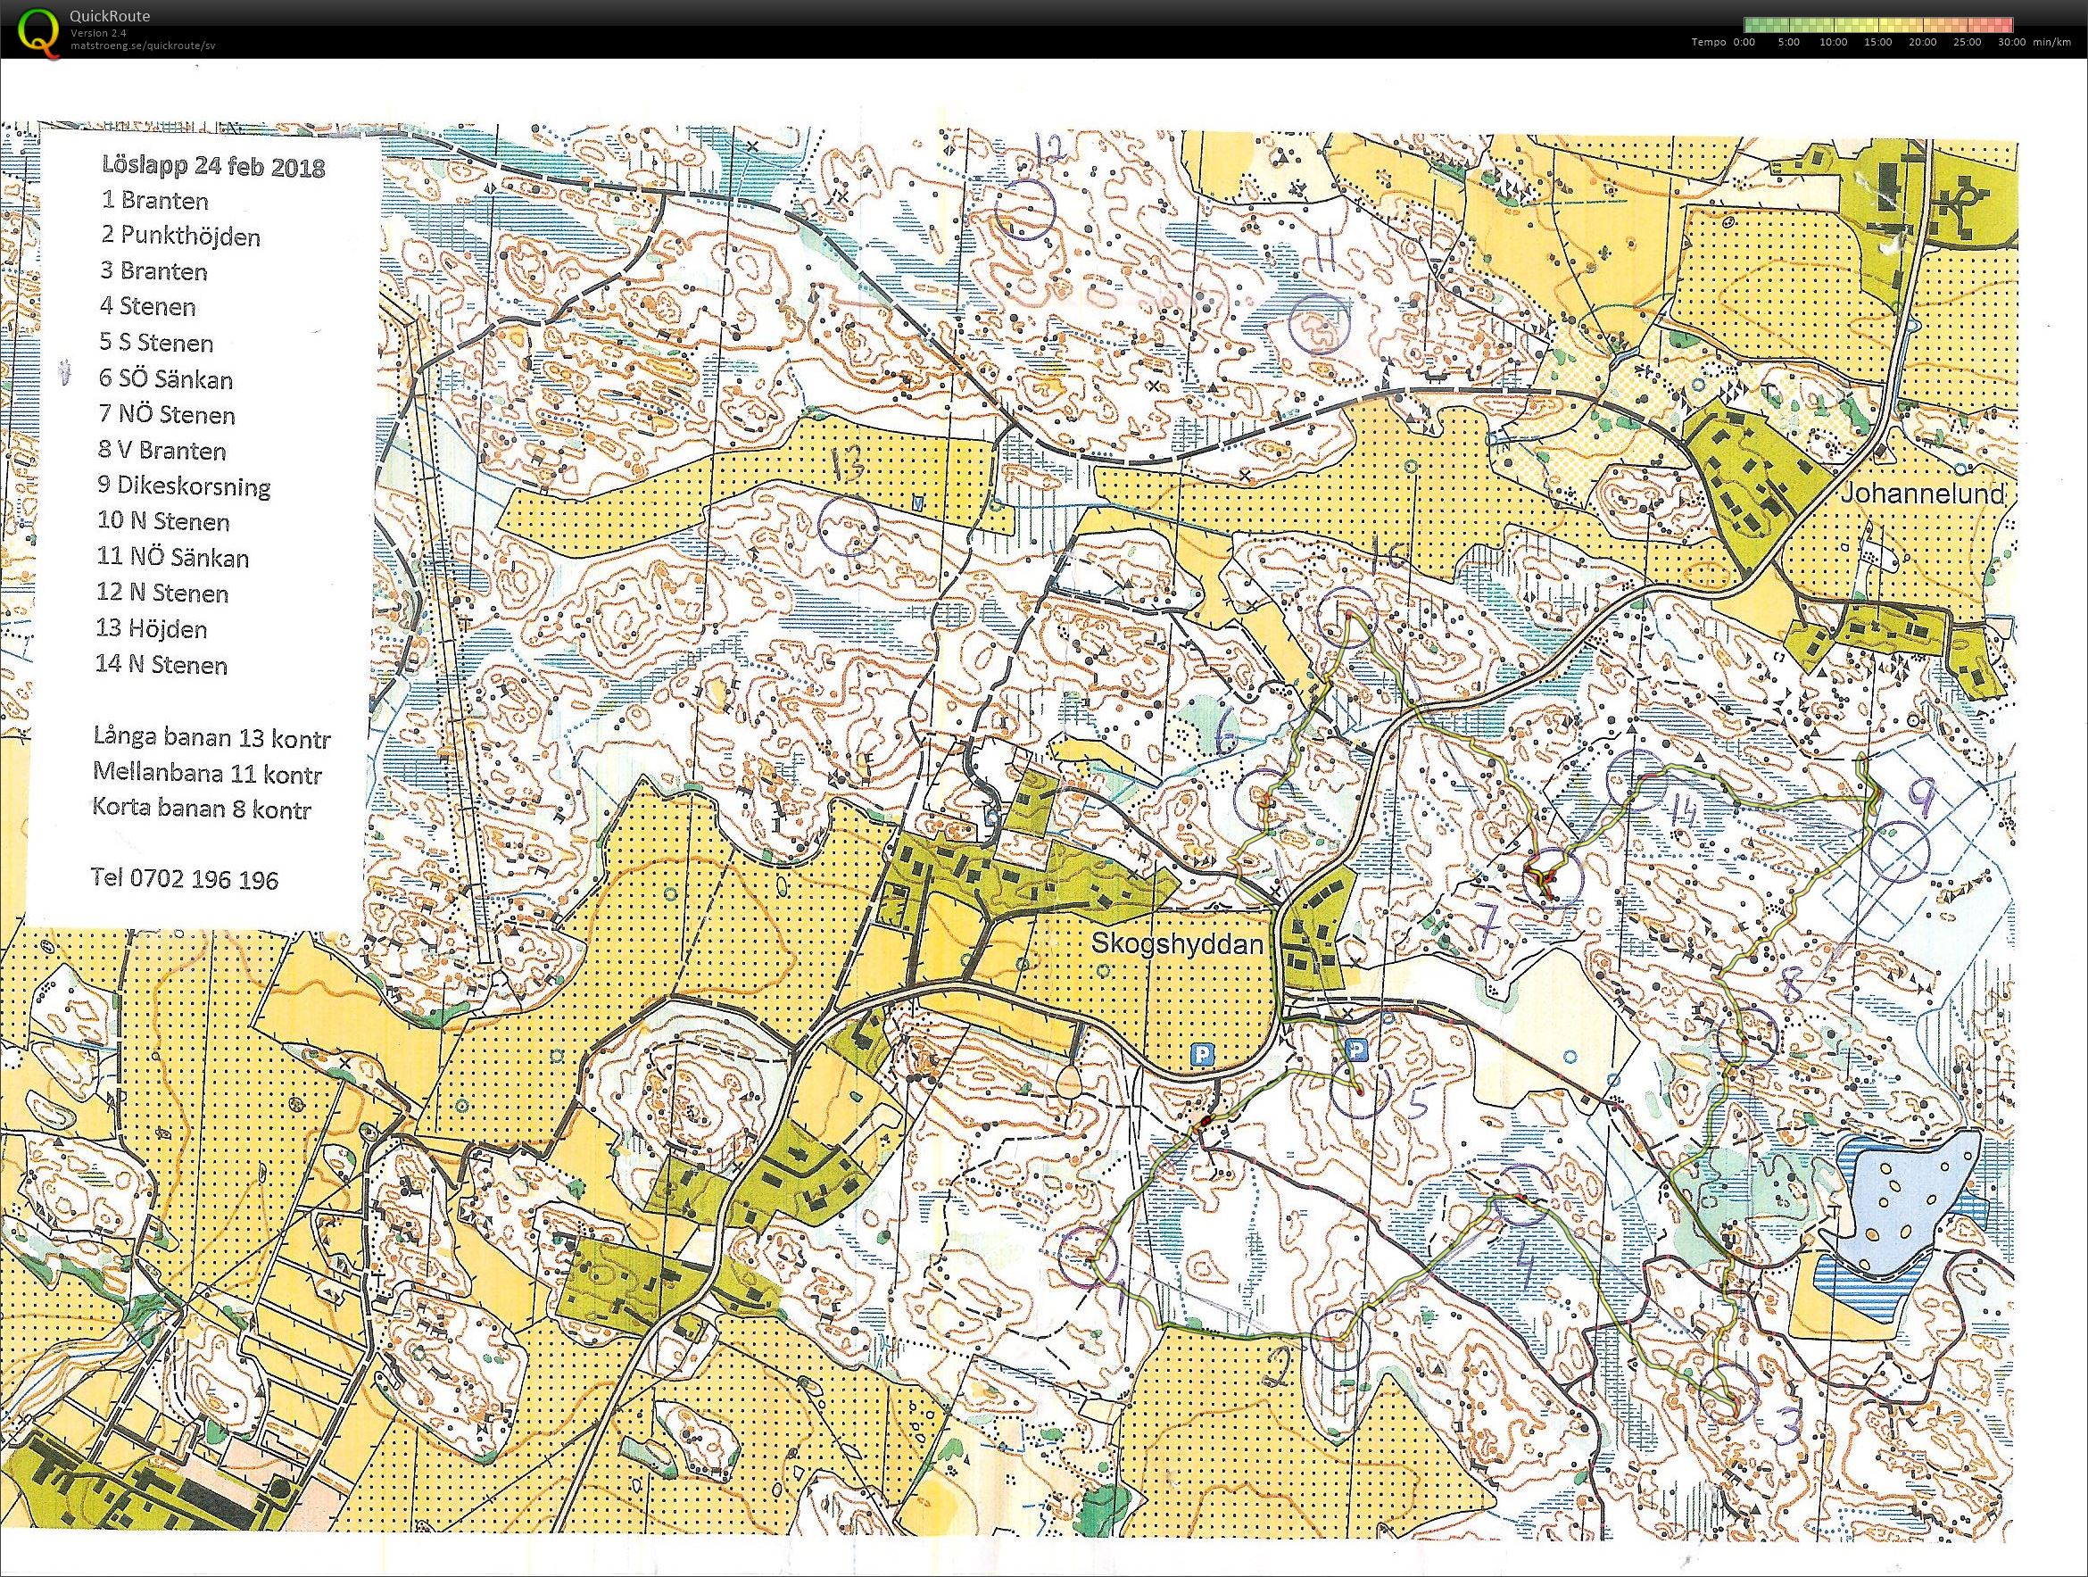
Task: Click the Skogshyddan place label
Action: (1177, 942)
